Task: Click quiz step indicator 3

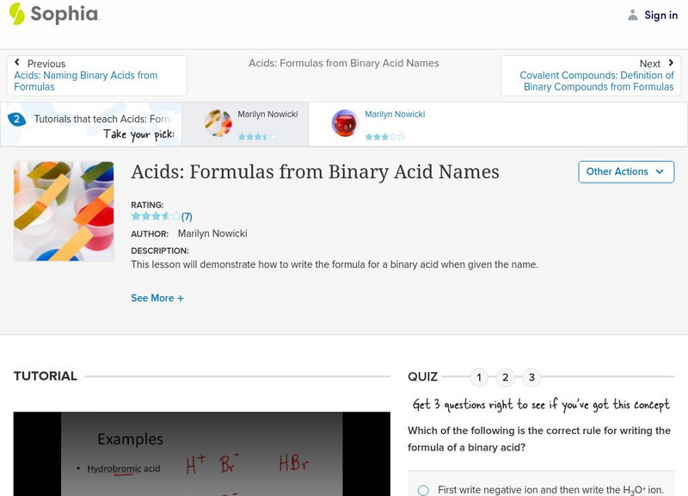Action: (530, 376)
